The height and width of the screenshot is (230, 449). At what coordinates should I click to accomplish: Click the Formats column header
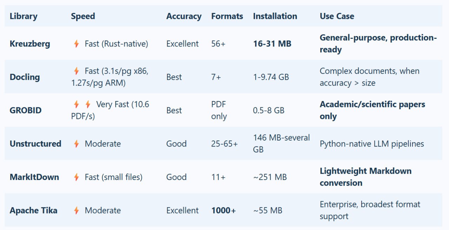point(227,16)
